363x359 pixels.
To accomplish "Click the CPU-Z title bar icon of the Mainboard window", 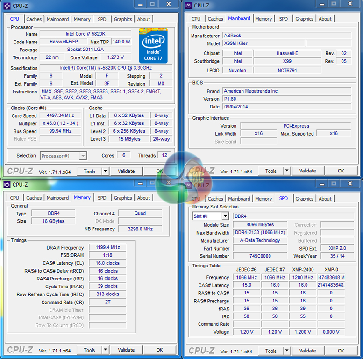I will point(189,6).
